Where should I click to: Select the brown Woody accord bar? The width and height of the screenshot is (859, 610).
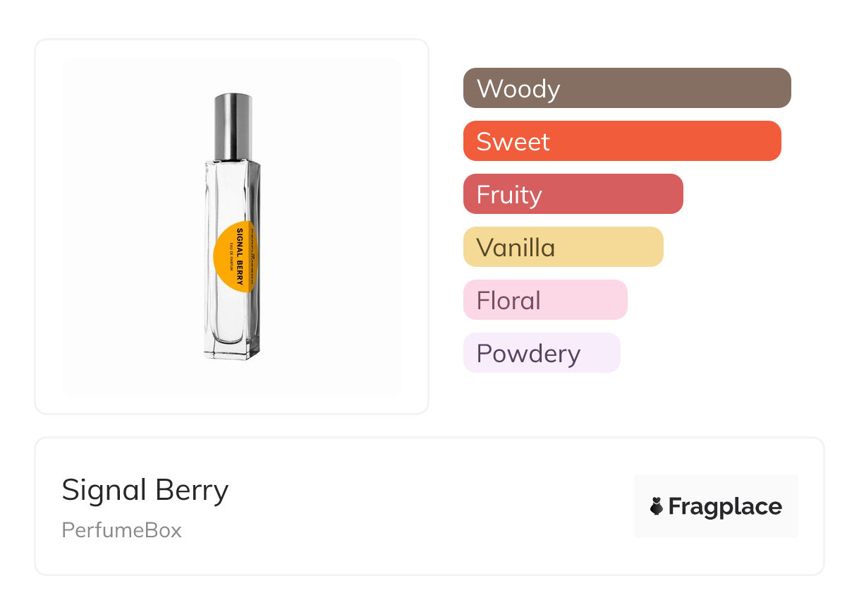click(x=626, y=88)
